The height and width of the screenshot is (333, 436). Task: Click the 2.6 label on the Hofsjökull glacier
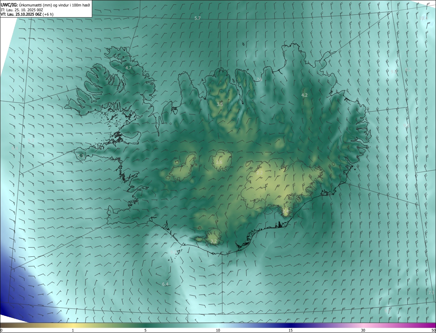[x=219, y=162]
